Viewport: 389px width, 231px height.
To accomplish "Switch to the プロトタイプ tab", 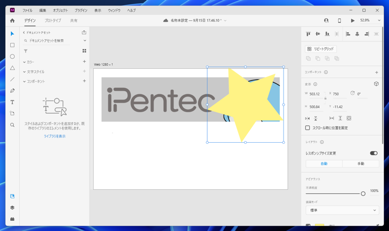I will click(x=53, y=20).
